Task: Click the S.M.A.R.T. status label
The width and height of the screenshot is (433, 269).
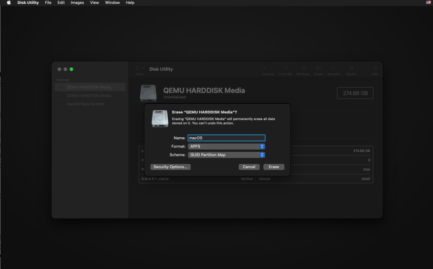Action: [155, 179]
